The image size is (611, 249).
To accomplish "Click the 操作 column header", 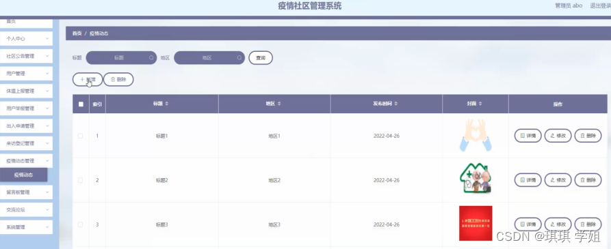I will (558, 104).
